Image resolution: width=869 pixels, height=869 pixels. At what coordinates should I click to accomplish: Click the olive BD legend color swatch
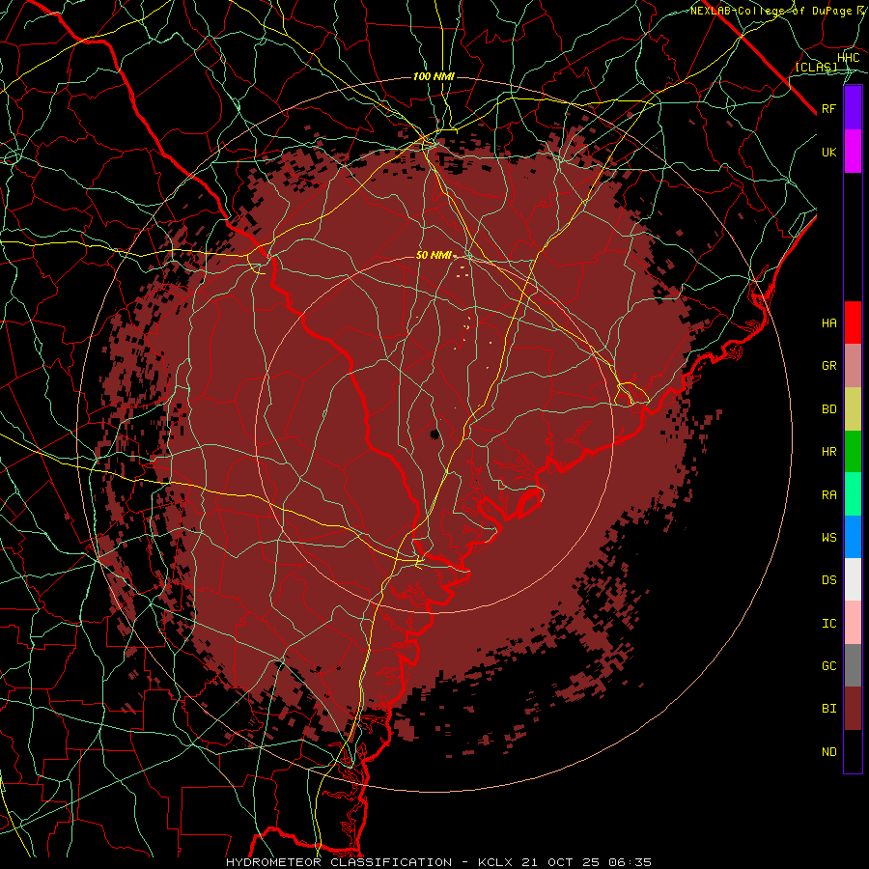853,409
